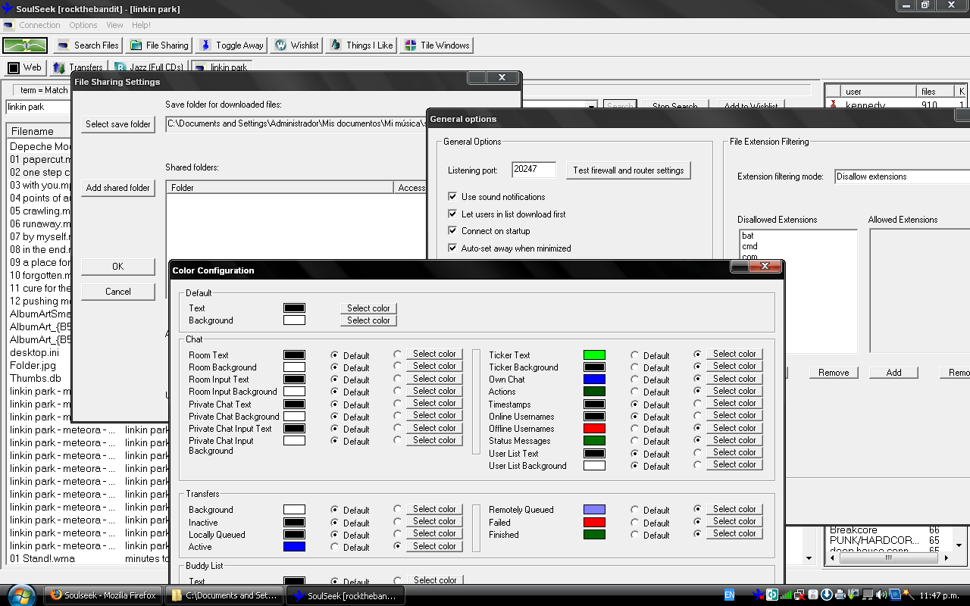Click the disconnected network tray icon

[x=799, y=595]
